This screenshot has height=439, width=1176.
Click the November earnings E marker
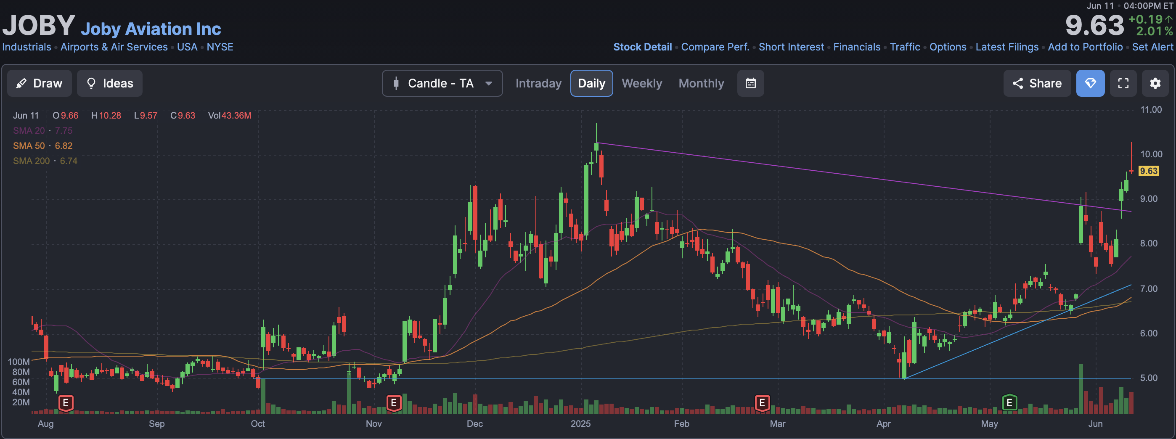pos(394,403)
